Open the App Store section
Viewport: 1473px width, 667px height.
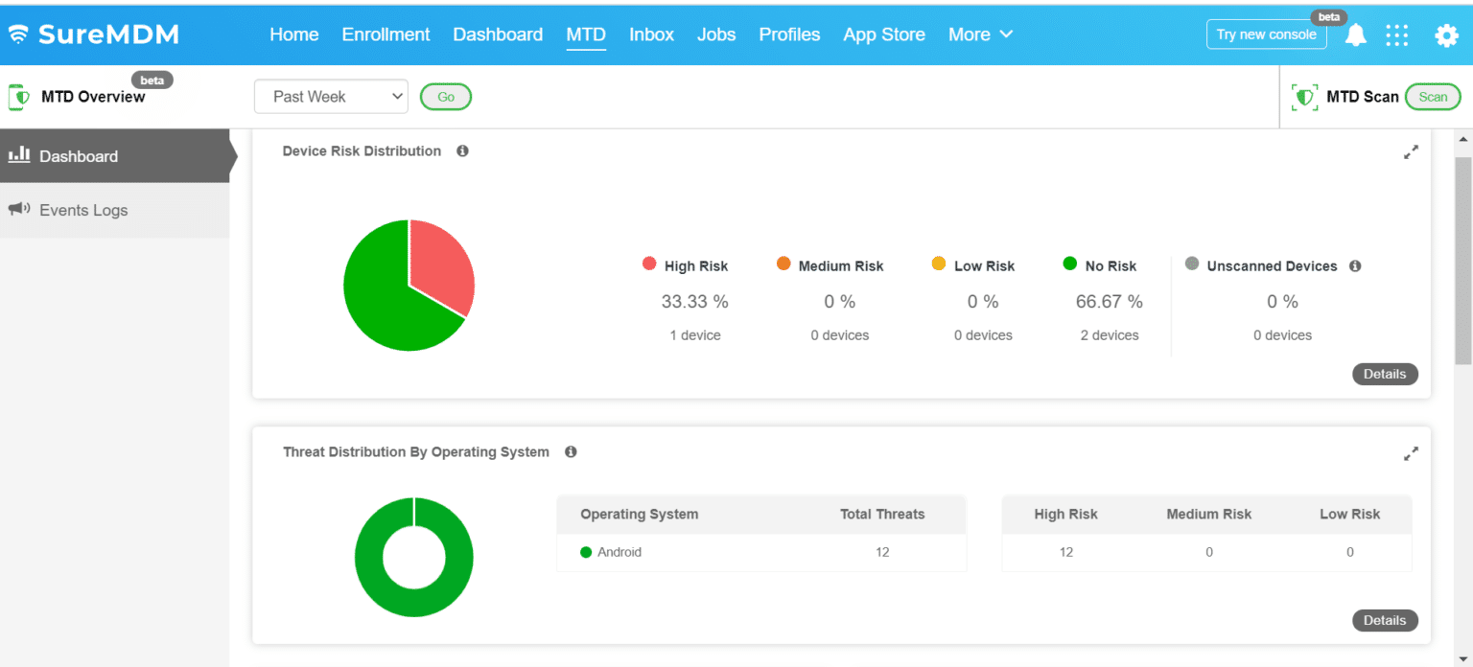click(883, 34)
